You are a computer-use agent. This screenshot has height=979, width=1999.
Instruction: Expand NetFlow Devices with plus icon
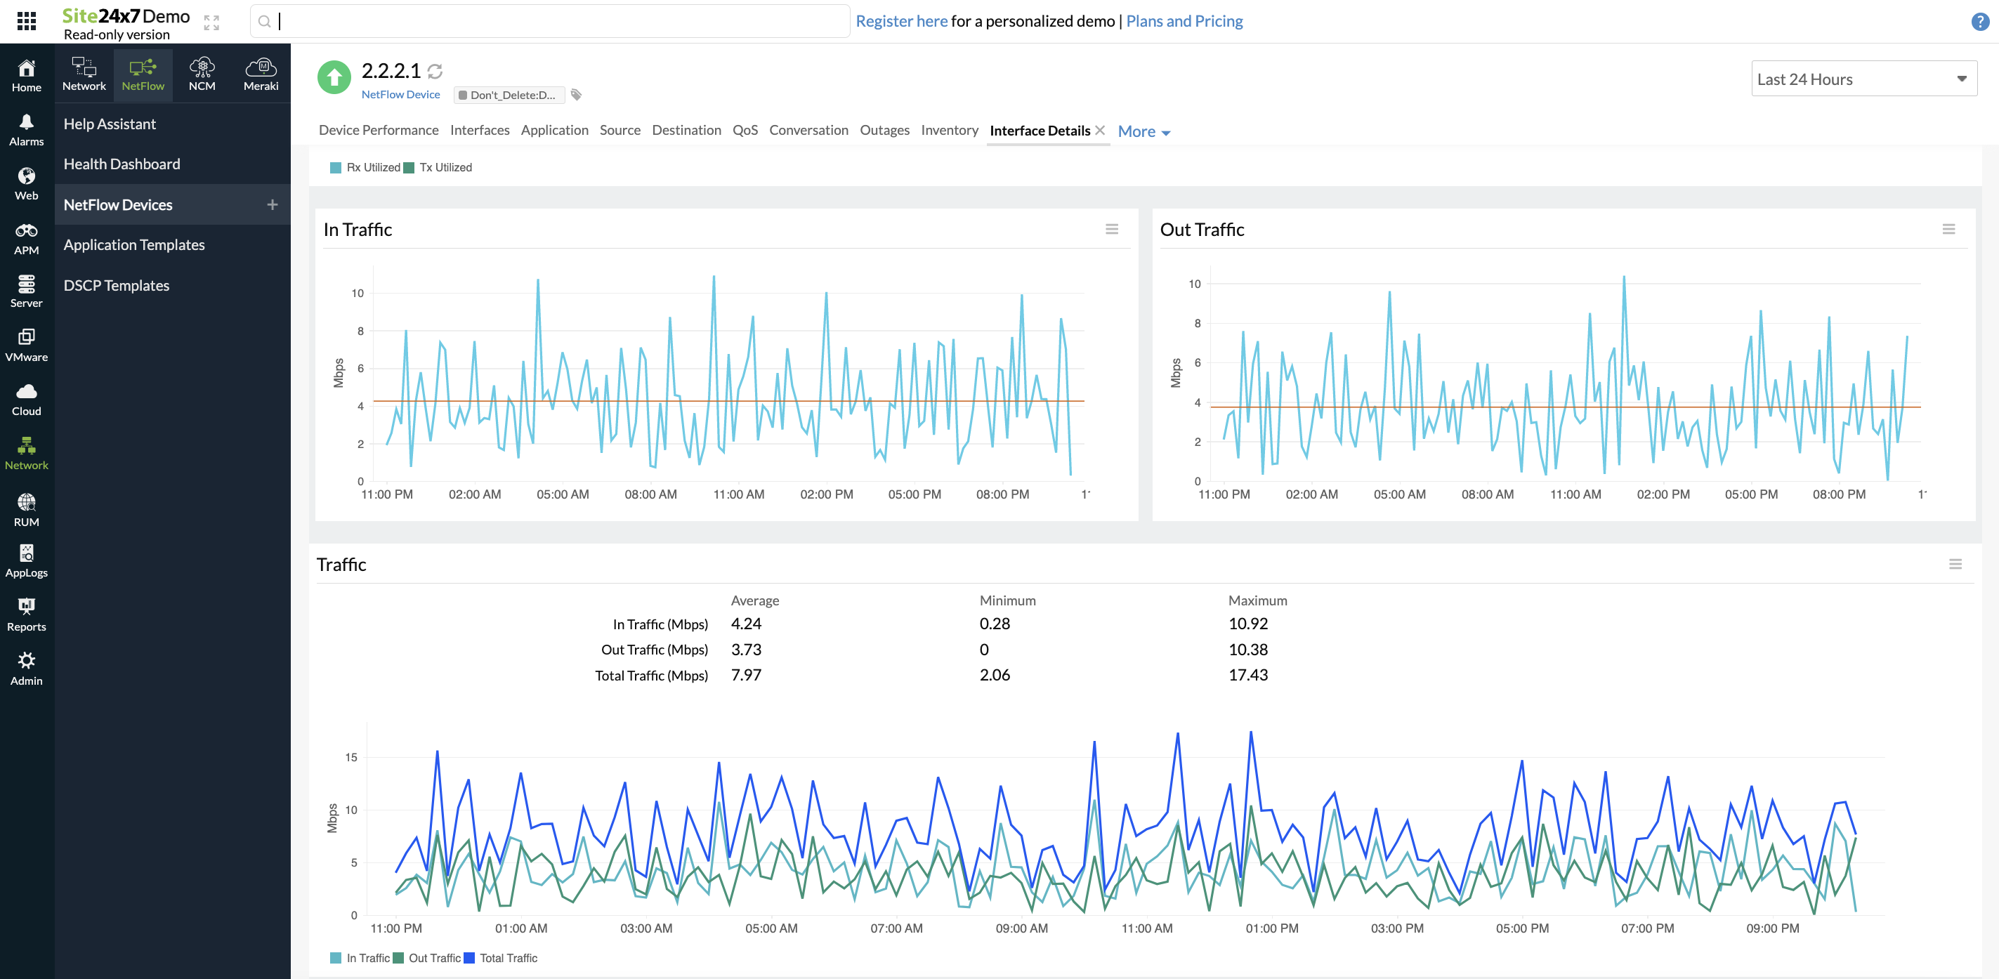click(273, 205)
